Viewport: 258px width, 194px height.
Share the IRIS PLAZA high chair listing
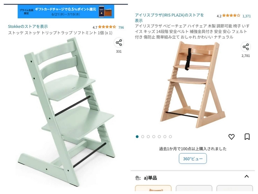pos(246,47)
